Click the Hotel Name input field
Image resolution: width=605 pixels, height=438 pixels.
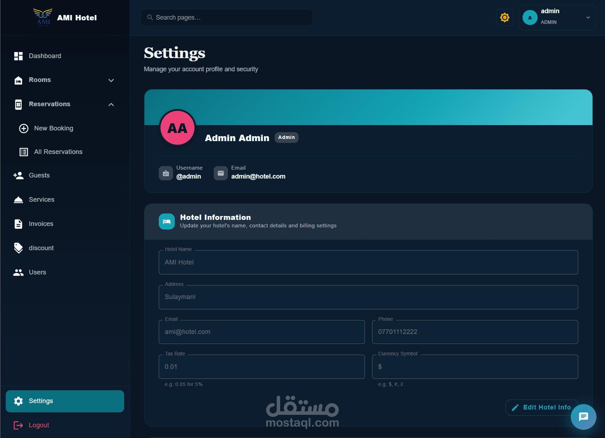[368, 262]
